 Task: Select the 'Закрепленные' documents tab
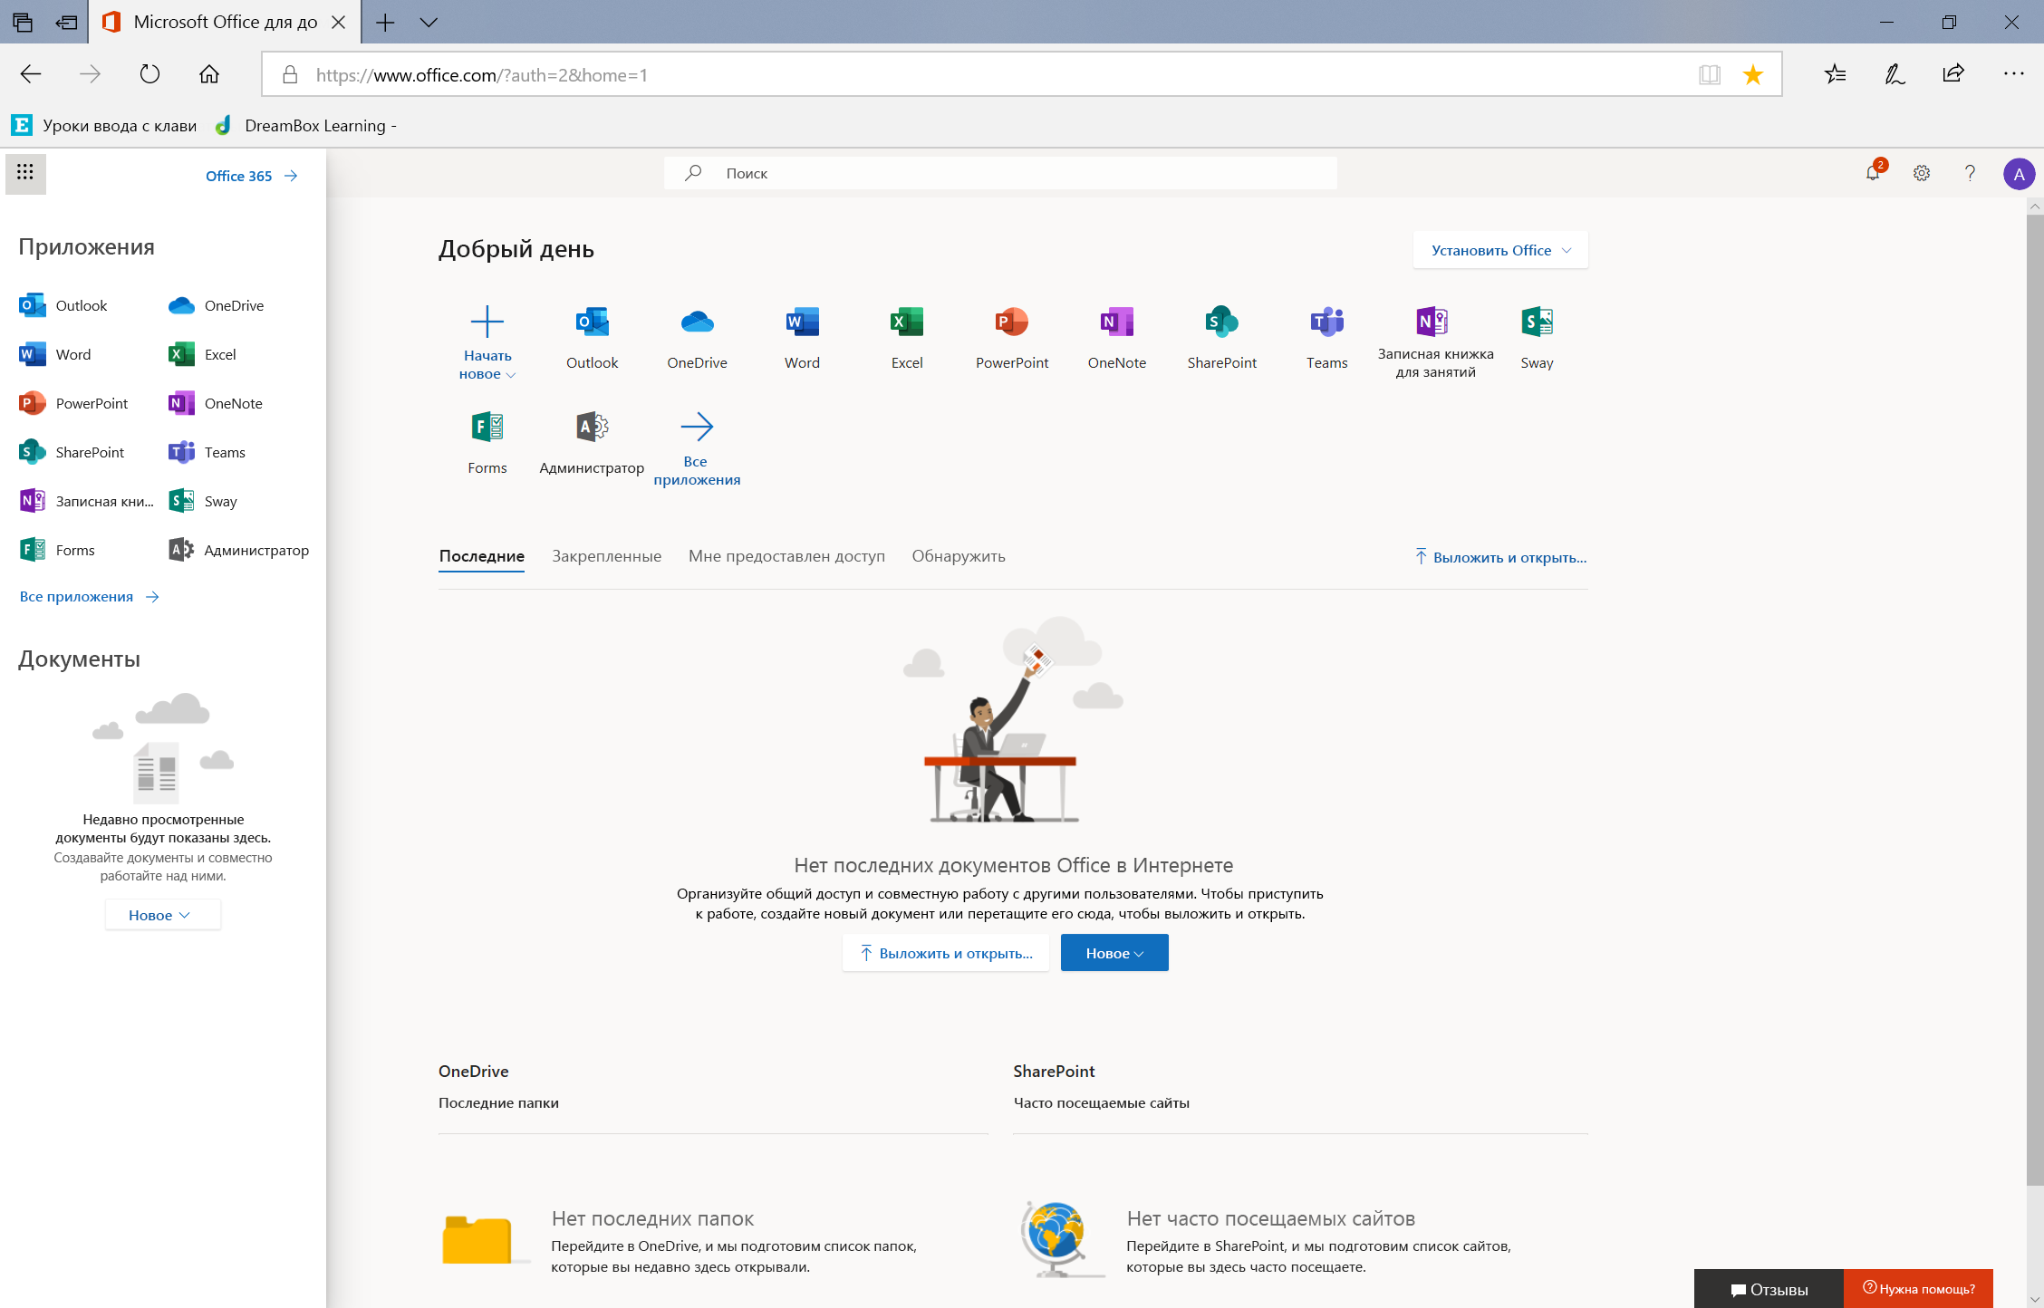[x=606, y=555]
